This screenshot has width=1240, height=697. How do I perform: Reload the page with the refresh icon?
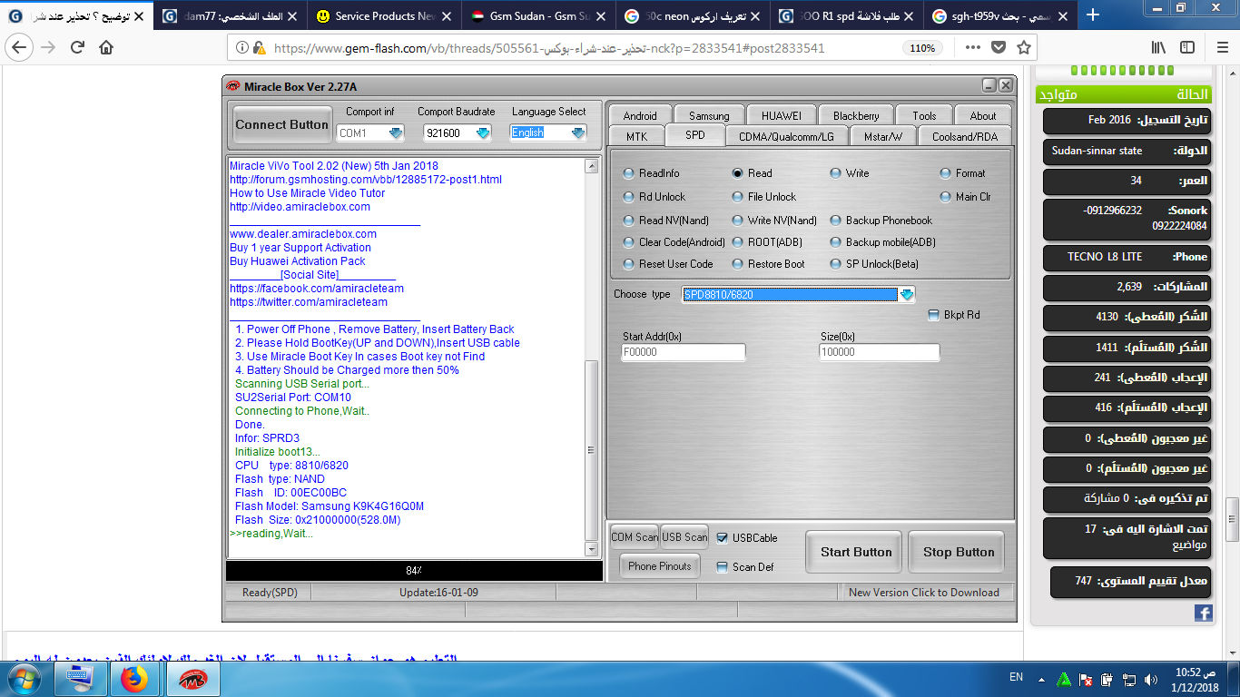77,47
